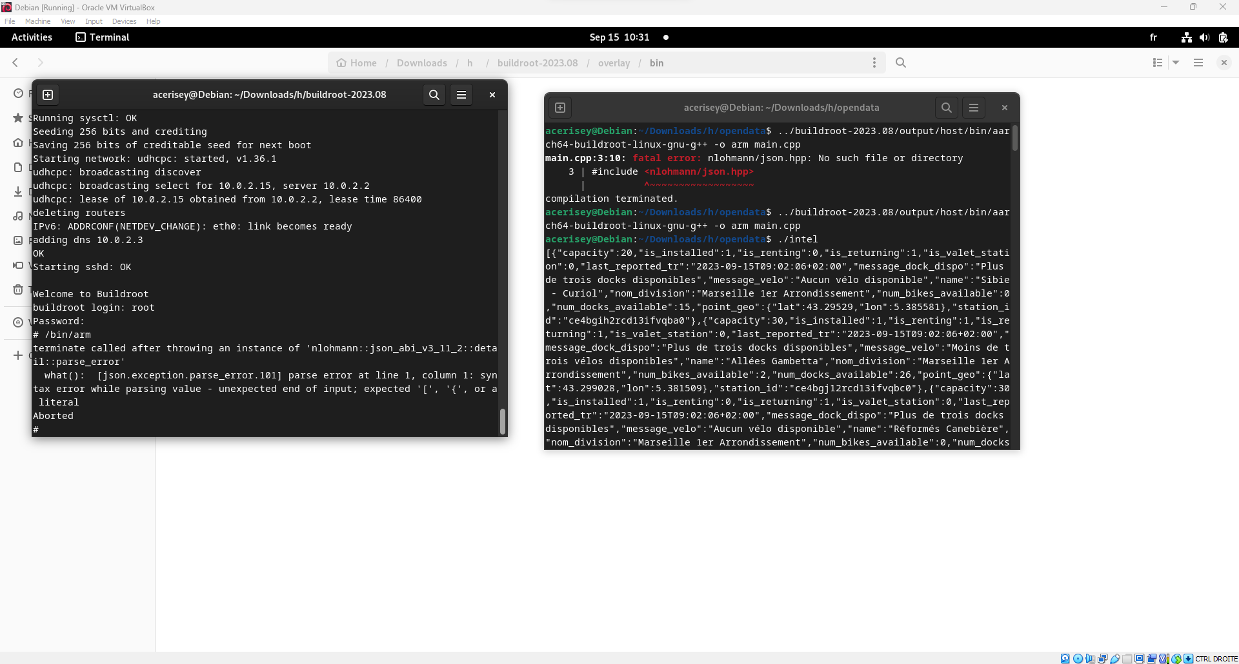Open the VirtualBox File menu

tap(10, 21)
